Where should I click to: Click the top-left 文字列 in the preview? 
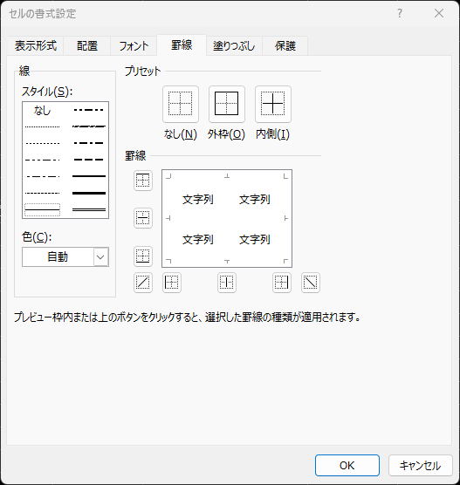click(198, 199)
